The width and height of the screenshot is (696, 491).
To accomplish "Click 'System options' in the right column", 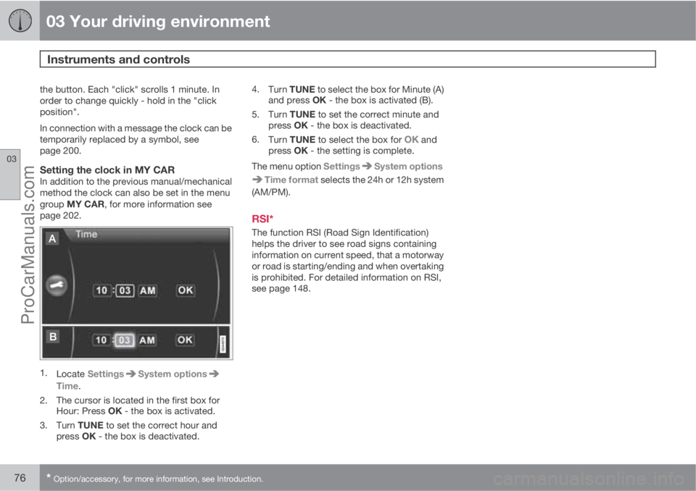I will click(x=408, y=167).
